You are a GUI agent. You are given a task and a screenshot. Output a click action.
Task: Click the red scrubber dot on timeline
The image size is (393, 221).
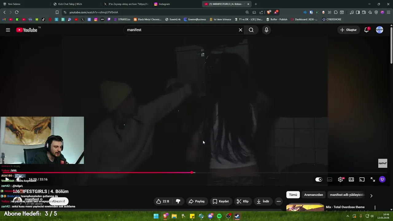tap(192, 173)
